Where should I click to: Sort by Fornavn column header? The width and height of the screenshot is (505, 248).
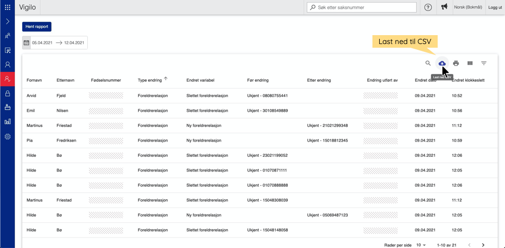(34, 80)
